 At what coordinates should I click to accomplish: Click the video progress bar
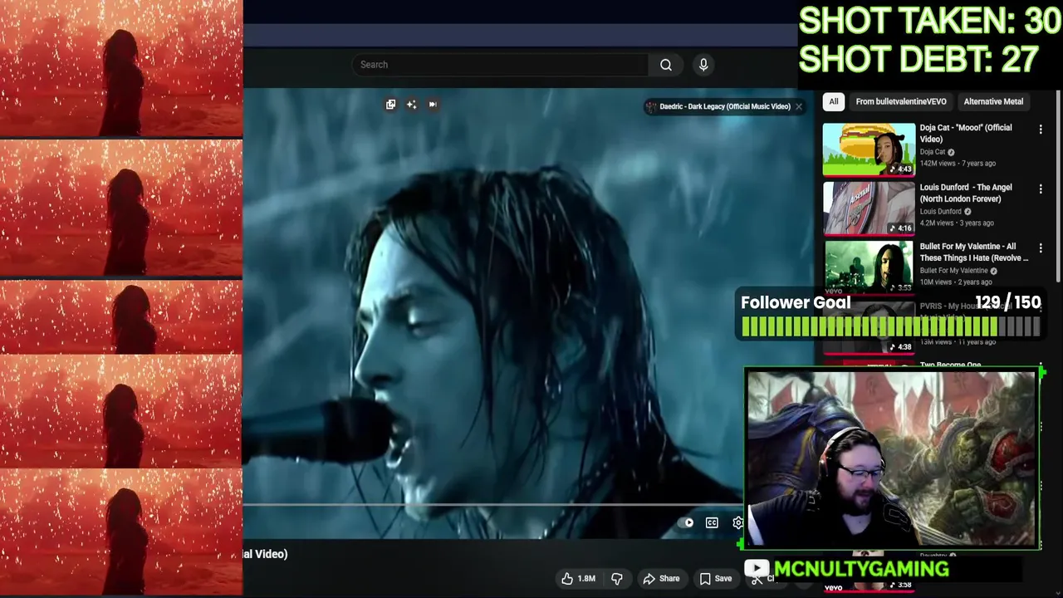pyautogui.click(x=492, y=504)
